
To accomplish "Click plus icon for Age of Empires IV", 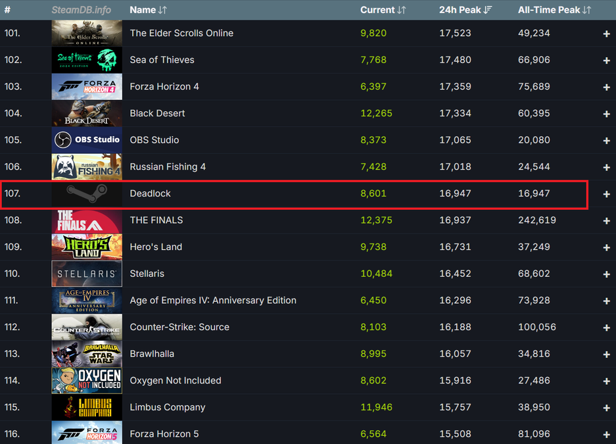I will coord(607,301).
